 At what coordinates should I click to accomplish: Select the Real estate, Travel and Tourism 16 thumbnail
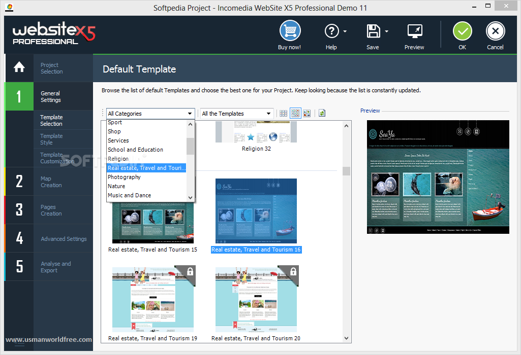pyautogui.click(x=256, y=211)
